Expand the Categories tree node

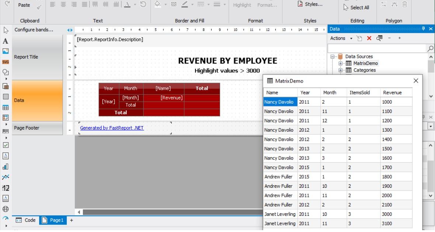click(340, 70)
